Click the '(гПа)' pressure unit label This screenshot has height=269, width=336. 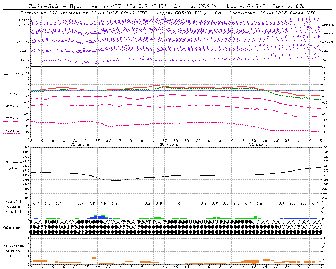tap(14, 168)
